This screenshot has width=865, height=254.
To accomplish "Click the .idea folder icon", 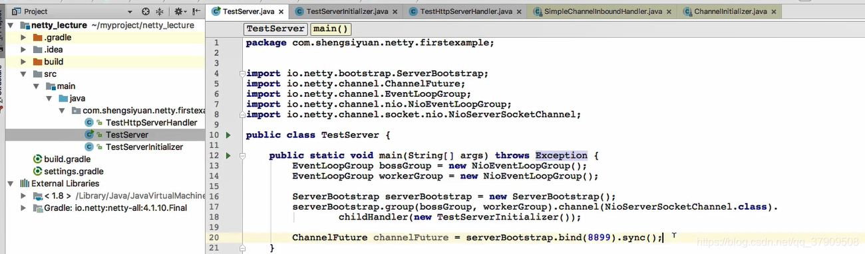I will click(37, 50).
